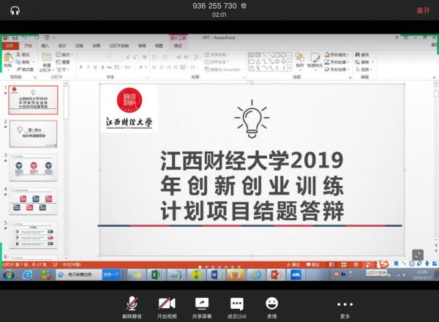
Task: Open Word from the taskbar
Action: click(x=215, y=275)
